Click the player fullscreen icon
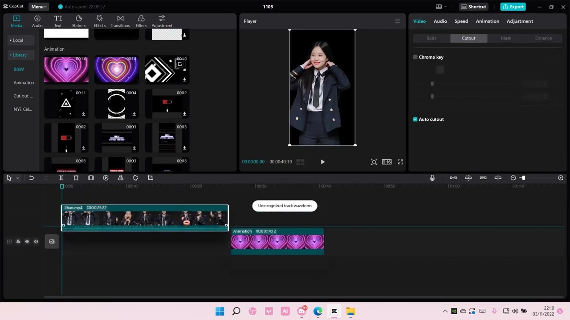The image size is (570, 320). (400, 162)
